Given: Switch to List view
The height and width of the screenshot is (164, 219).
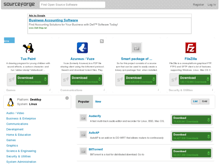Looking at the screenshot, I should (195, 101).
